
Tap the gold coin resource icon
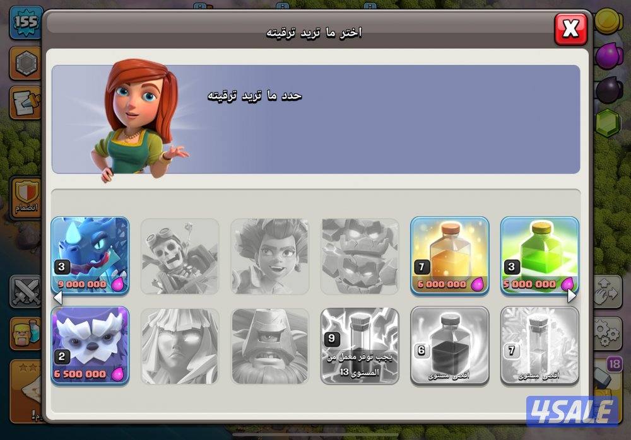coord(608,22)
